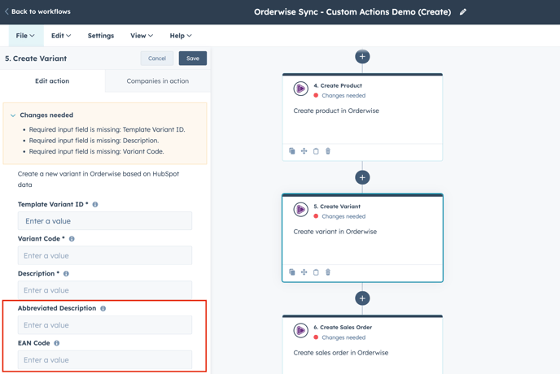This screenshot has height=374, width=560.
Task: Show info tooltip for EAN Code
Action: [x=56, y=343]
